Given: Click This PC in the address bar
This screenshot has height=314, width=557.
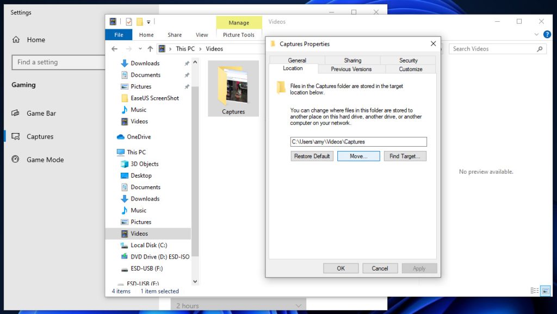Looking at the screenshot, I should point(185,49).
